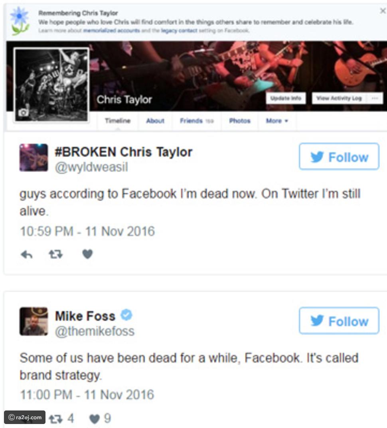Screen dimensions: 387x428
Task: Open the Photos tab
Action: tap(240, 121)
